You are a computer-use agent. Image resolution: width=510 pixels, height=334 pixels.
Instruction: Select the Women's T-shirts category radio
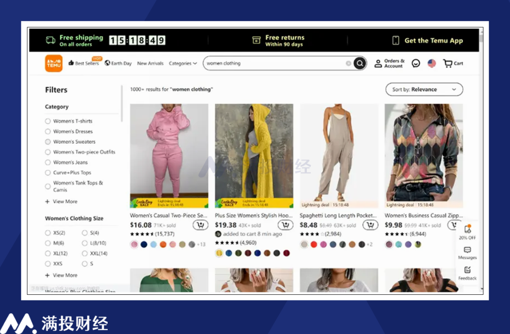coord(48,121)
